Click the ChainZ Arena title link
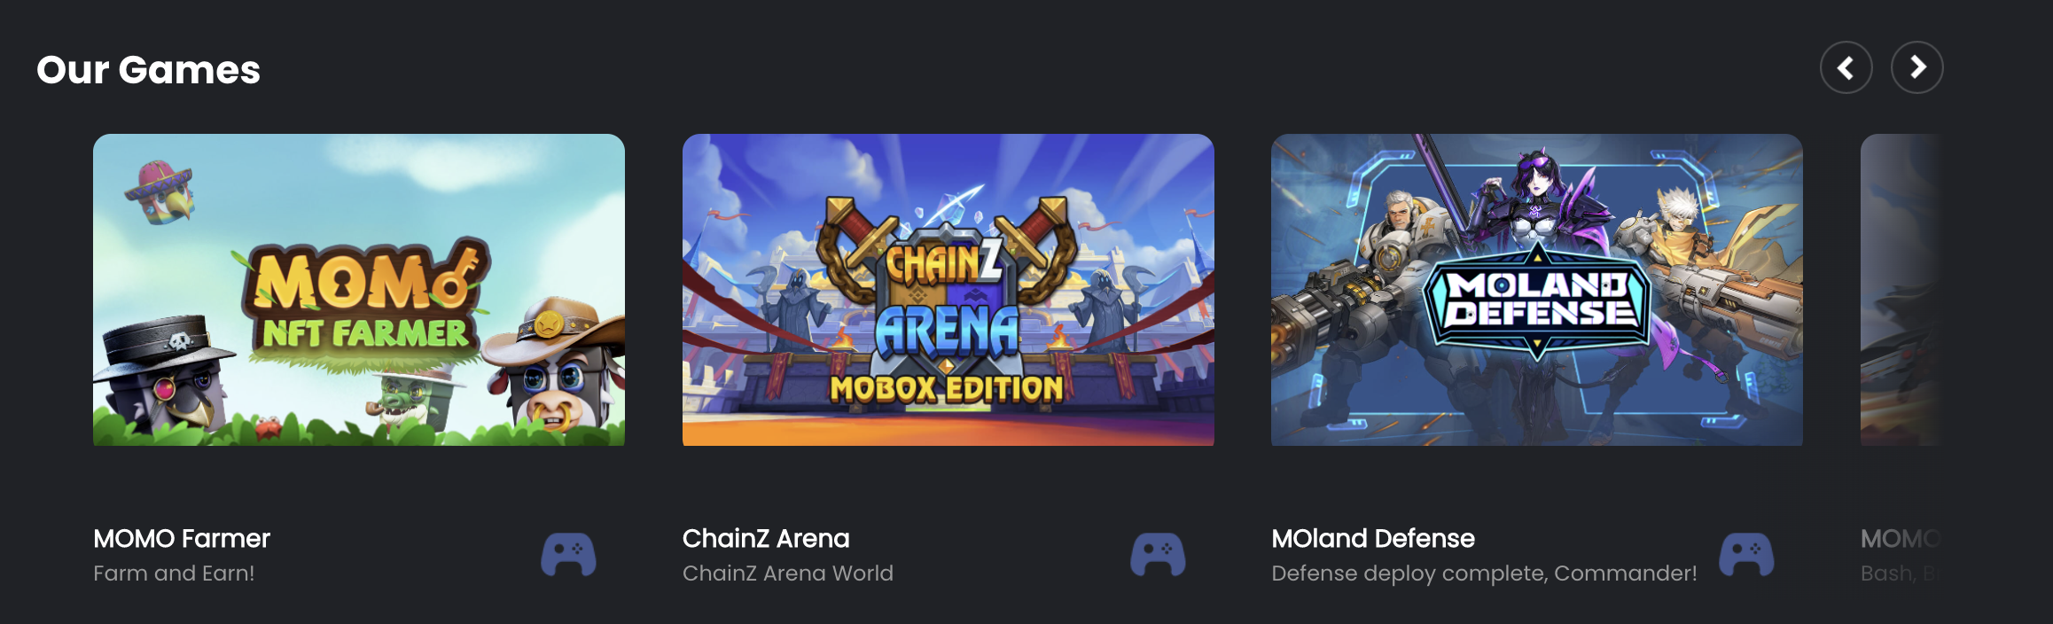 pos(766,538)
